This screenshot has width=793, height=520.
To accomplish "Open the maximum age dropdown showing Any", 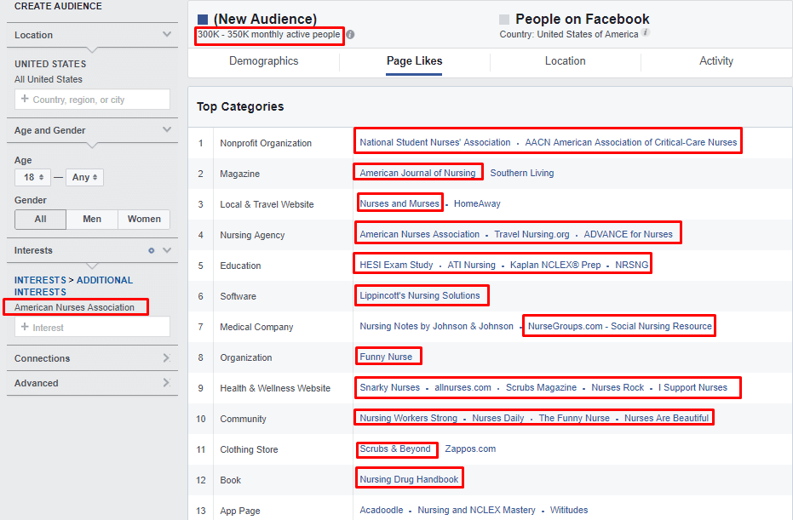I will pos(85,177).
